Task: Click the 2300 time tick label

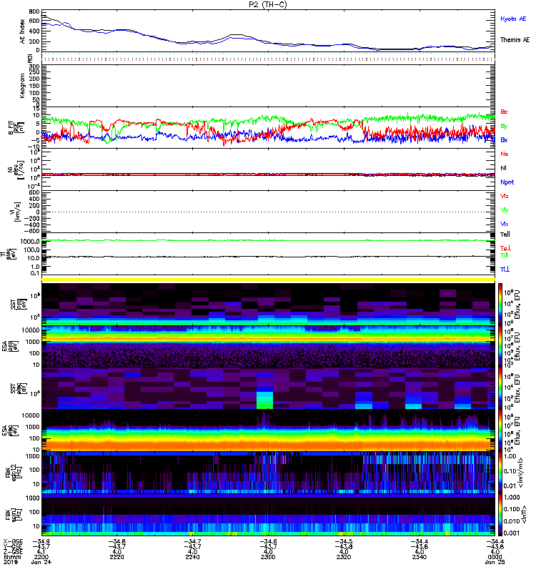Action: click(268, 557)
